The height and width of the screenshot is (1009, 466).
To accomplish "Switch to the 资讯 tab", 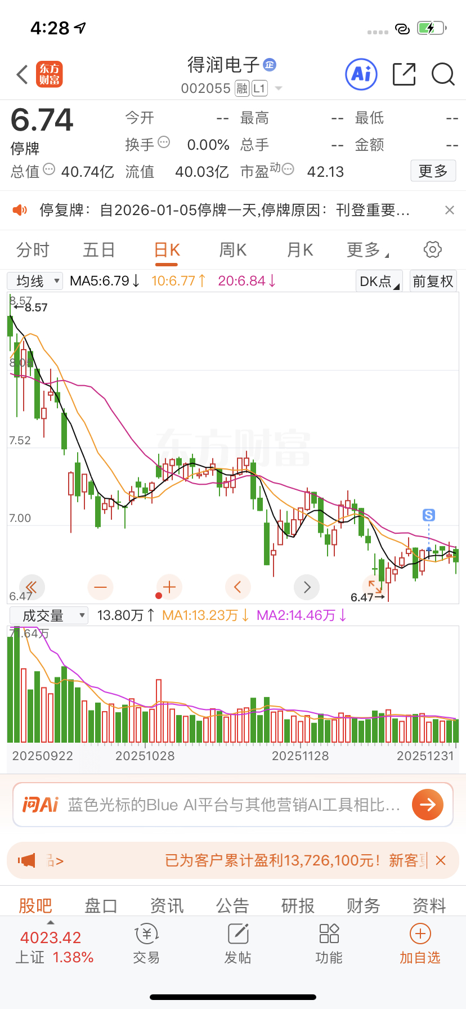I will click(167, 905).
